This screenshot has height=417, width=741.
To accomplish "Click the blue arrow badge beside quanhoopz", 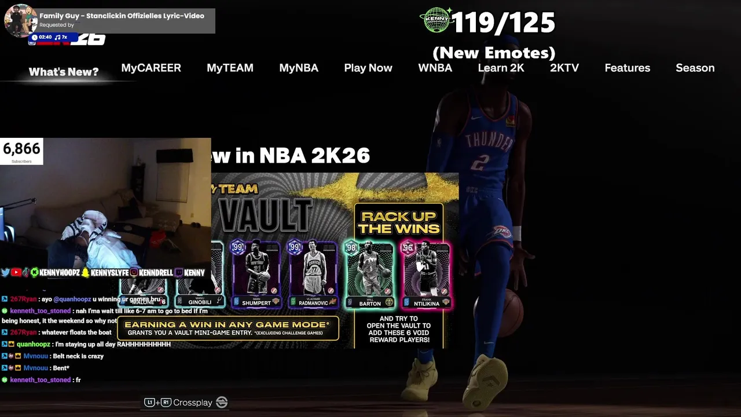I will pos(5,344).
